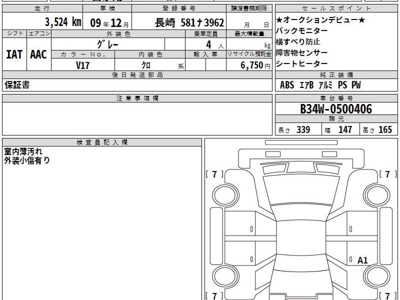Click the エアコン header cell
This screenshot has height=300, width=400.
(39, 34)
